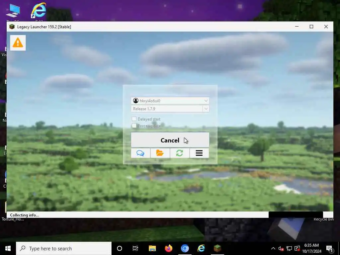Open the chat support icon button
The height and width of the screenshot is (255, 340).
(140, 153)
